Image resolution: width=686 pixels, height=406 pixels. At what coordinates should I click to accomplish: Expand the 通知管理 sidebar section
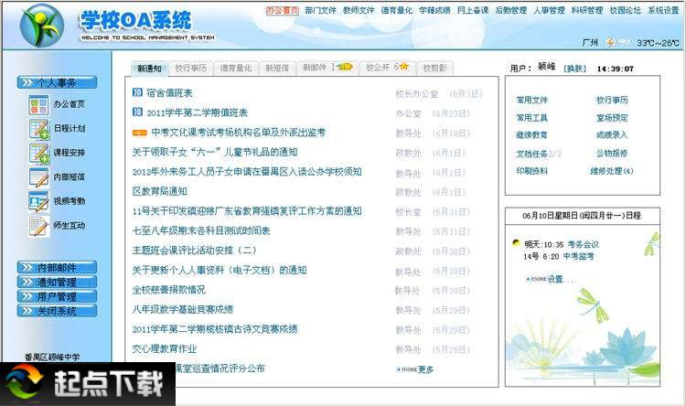57,282
